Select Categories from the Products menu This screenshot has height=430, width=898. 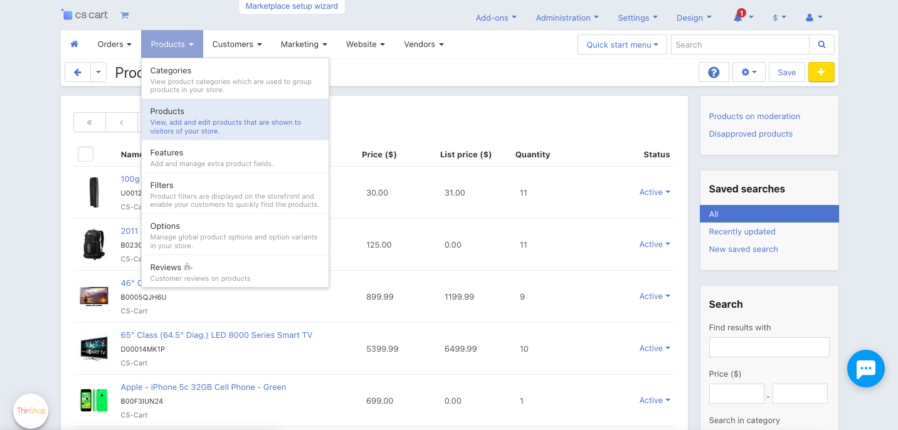click(171, 70)
